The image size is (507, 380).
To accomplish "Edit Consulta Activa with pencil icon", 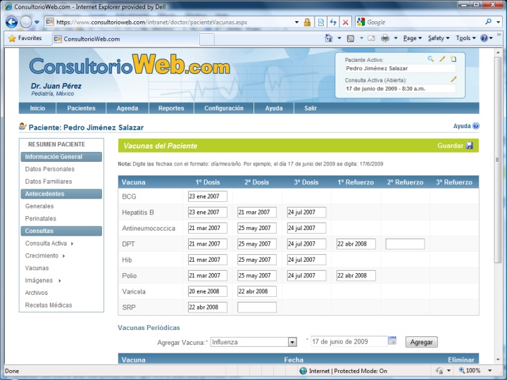I will (453, 79).
